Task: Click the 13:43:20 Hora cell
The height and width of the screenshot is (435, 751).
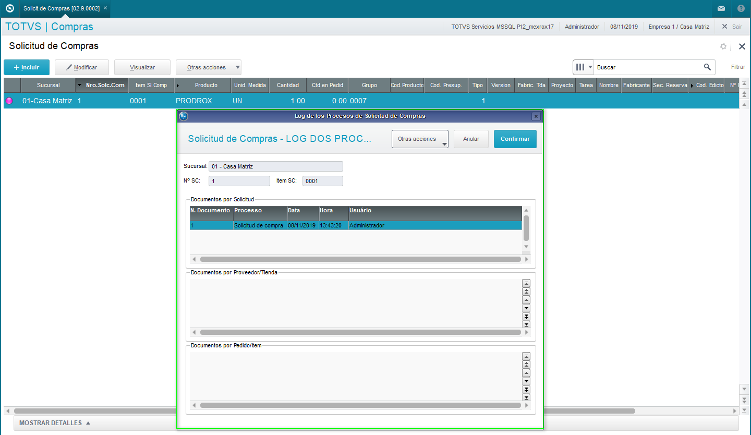Action: (x=334, y=225)
